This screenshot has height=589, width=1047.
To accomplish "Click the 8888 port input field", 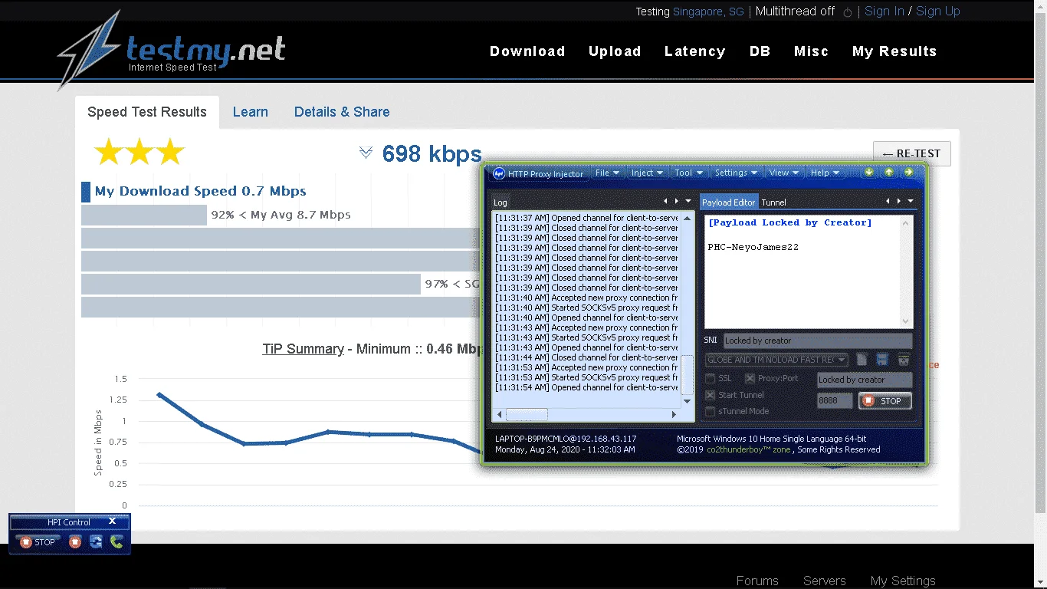I will (835, 401).
